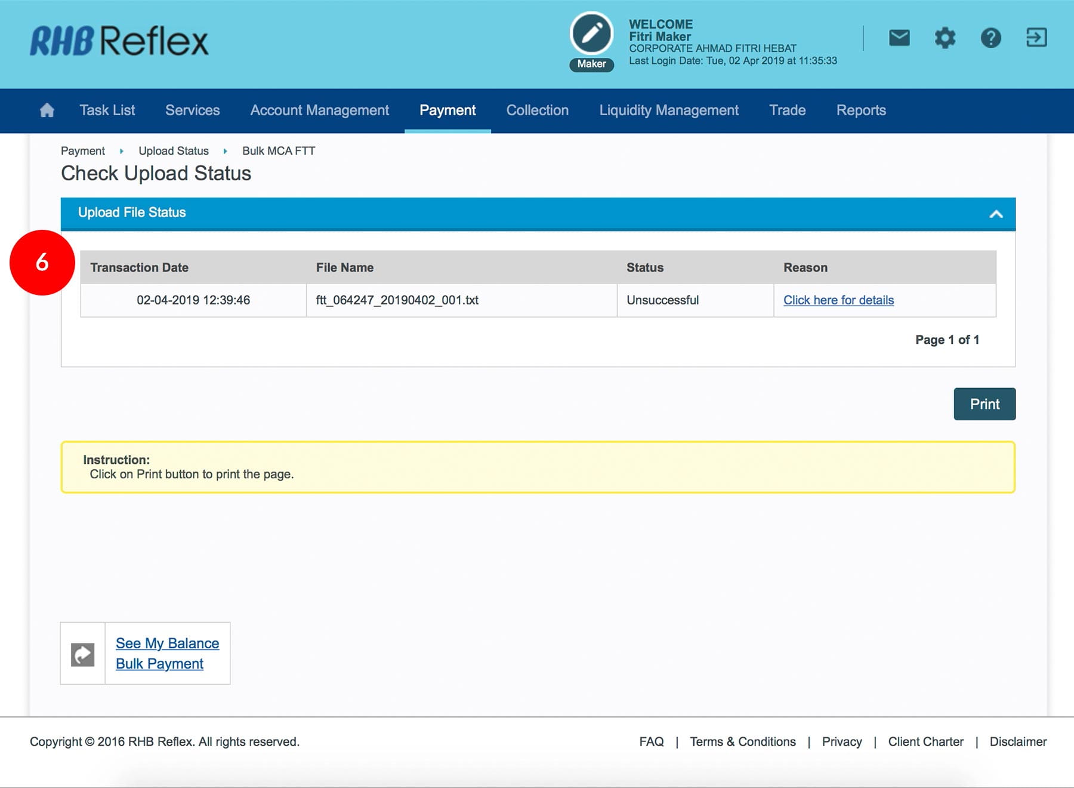Open the mail envelope inbox icon
This screenshot has height=788, width=1074.
click(899, 38)
